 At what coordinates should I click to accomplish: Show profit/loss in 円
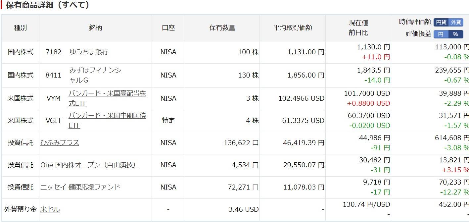(x=441, y=34)
